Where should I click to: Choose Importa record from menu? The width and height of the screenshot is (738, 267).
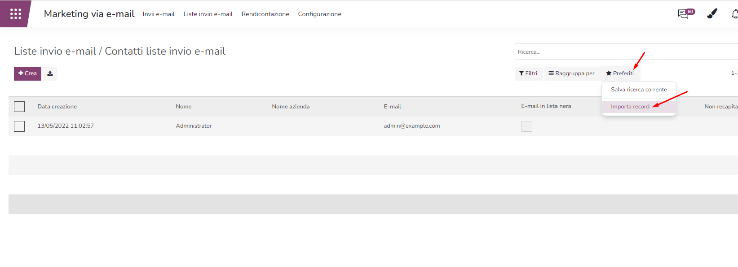click(x=630, y=107)
